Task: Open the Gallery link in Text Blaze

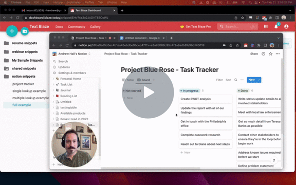Action: (95, 27)
